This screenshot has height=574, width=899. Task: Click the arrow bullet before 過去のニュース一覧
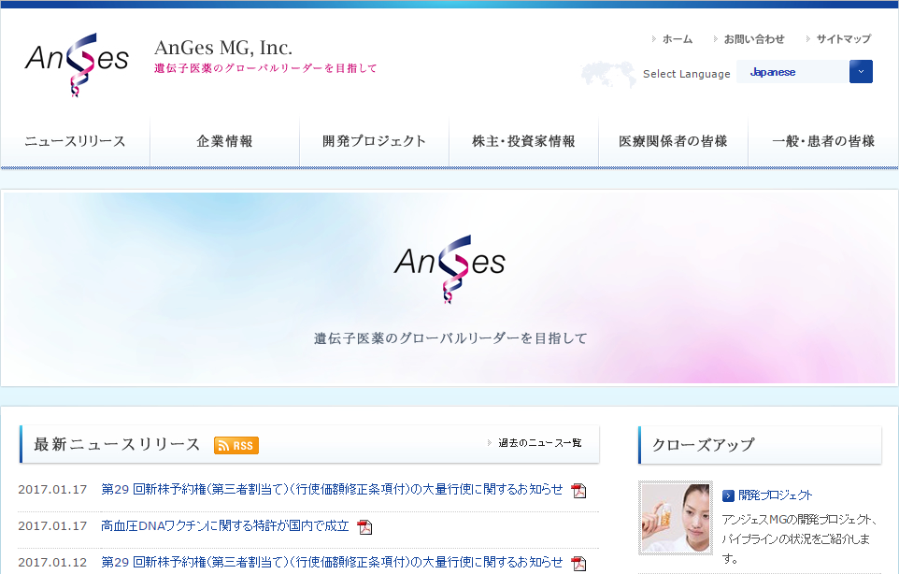tap(489, 443)
